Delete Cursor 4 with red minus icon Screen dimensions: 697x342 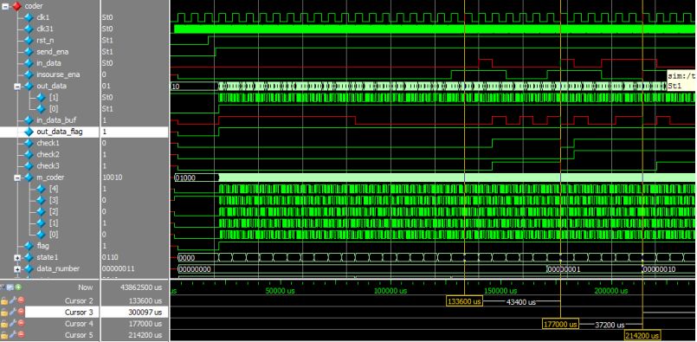point(21,324)
